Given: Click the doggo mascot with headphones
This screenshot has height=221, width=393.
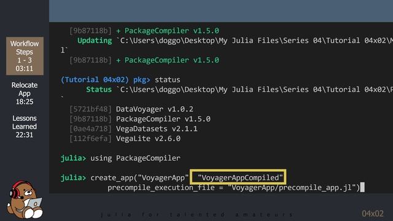Looking at the screenshot, I should click(25, 199).
